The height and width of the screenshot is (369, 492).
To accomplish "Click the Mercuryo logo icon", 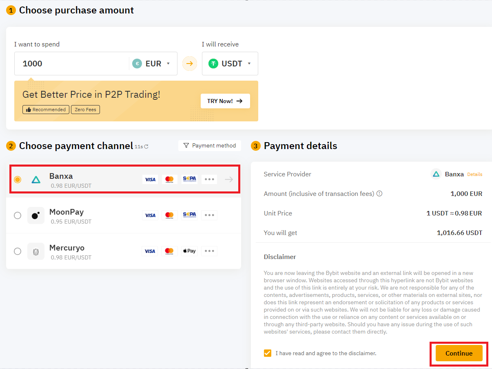I will tap(36, 251).
